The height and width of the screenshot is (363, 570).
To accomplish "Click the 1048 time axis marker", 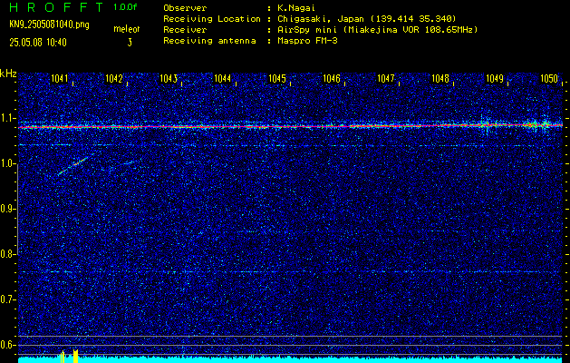I will 440,79.
